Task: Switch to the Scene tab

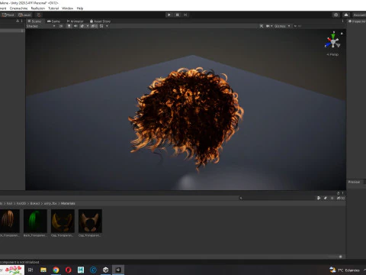Action: point(34,21)
